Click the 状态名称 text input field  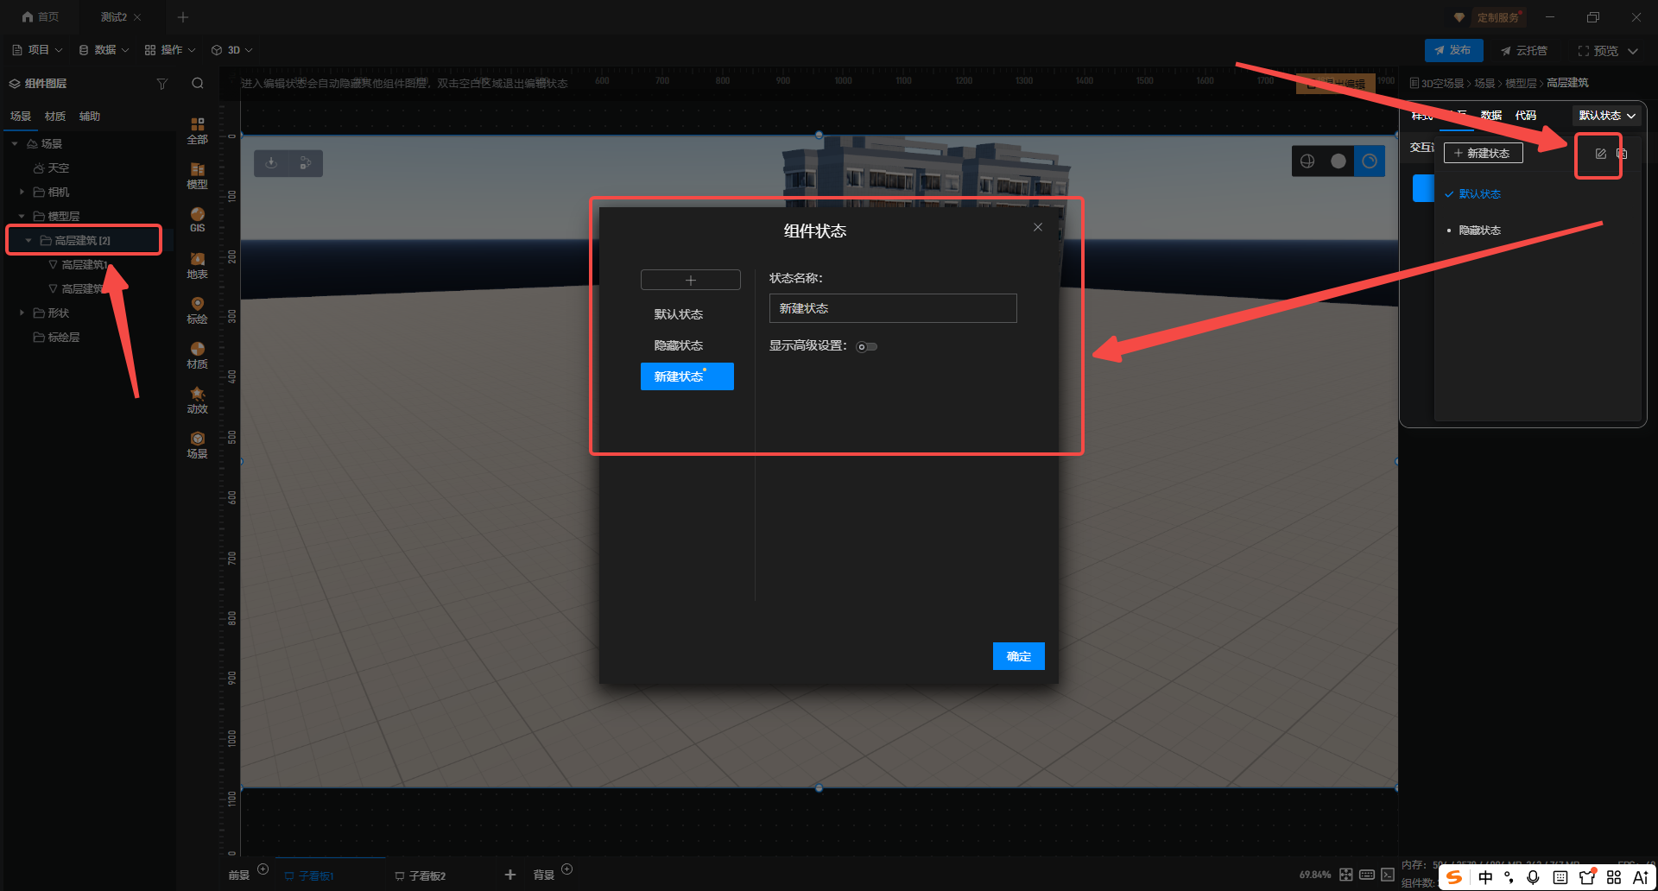pyautogui.click(x=892, y=308)
